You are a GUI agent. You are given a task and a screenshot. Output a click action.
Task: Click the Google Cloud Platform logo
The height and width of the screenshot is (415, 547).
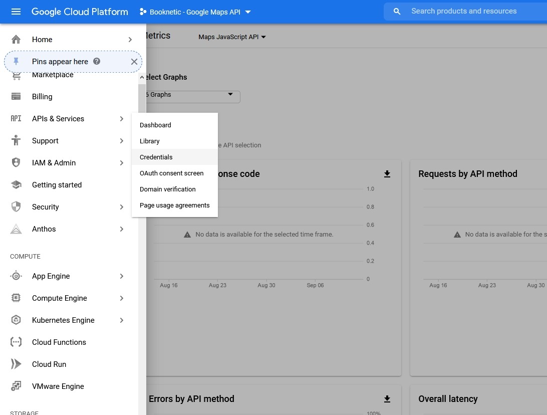click(80, 12)
